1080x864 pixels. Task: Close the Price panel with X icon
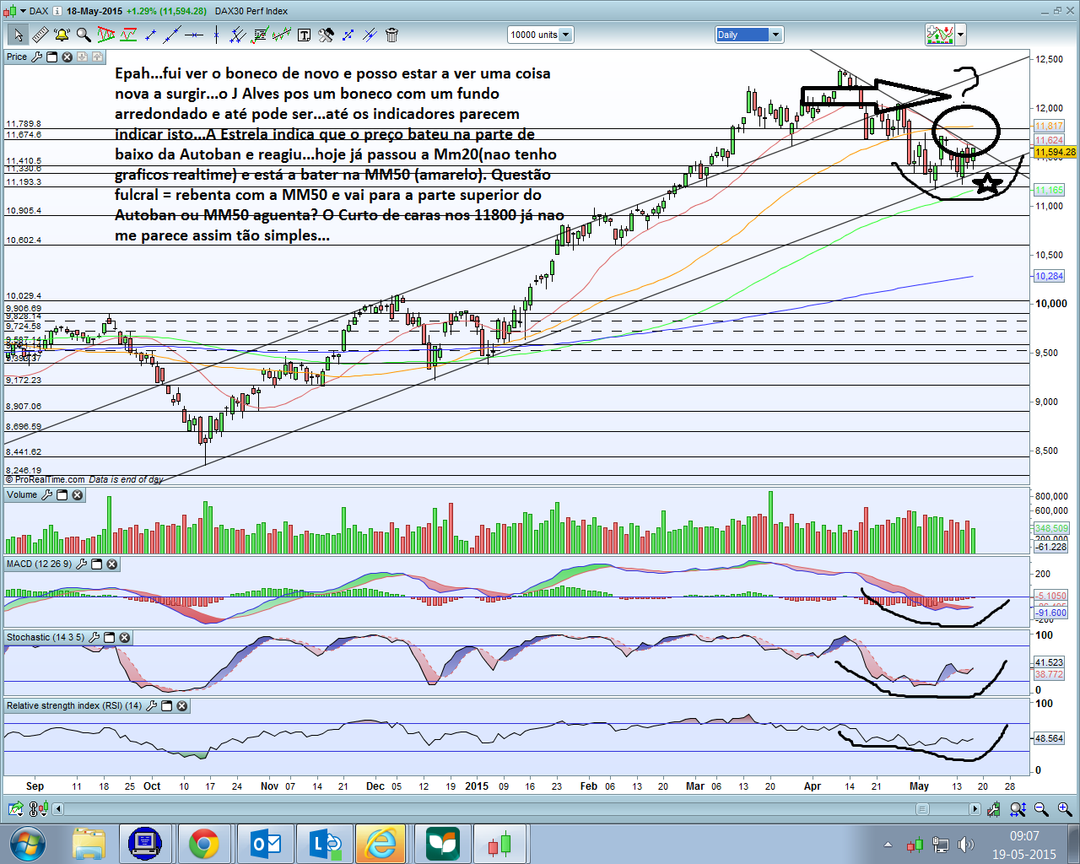(x=67, y=57)
